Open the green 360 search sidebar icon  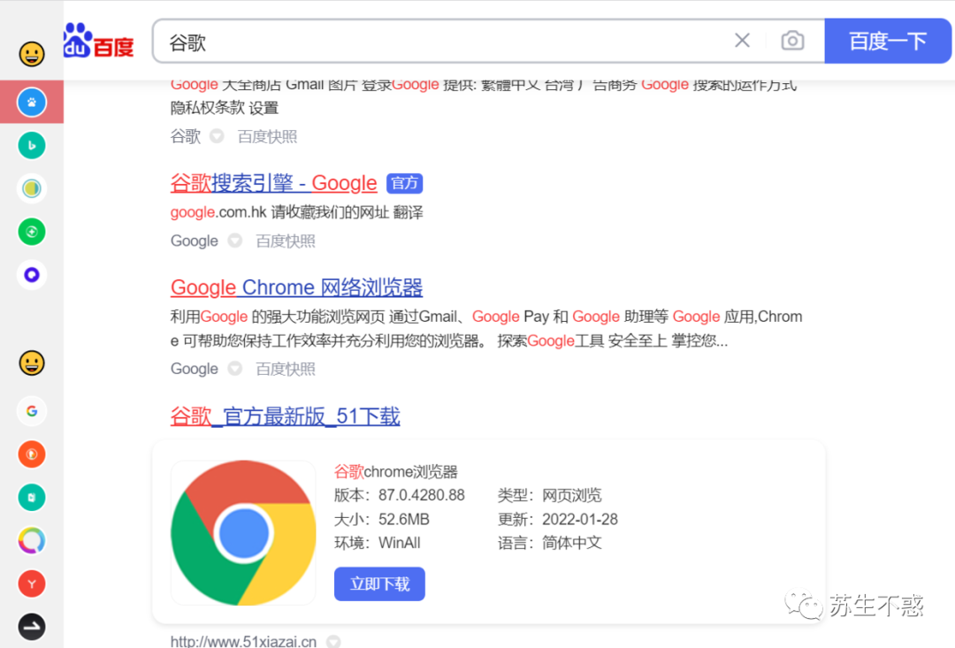click(32, 232)
